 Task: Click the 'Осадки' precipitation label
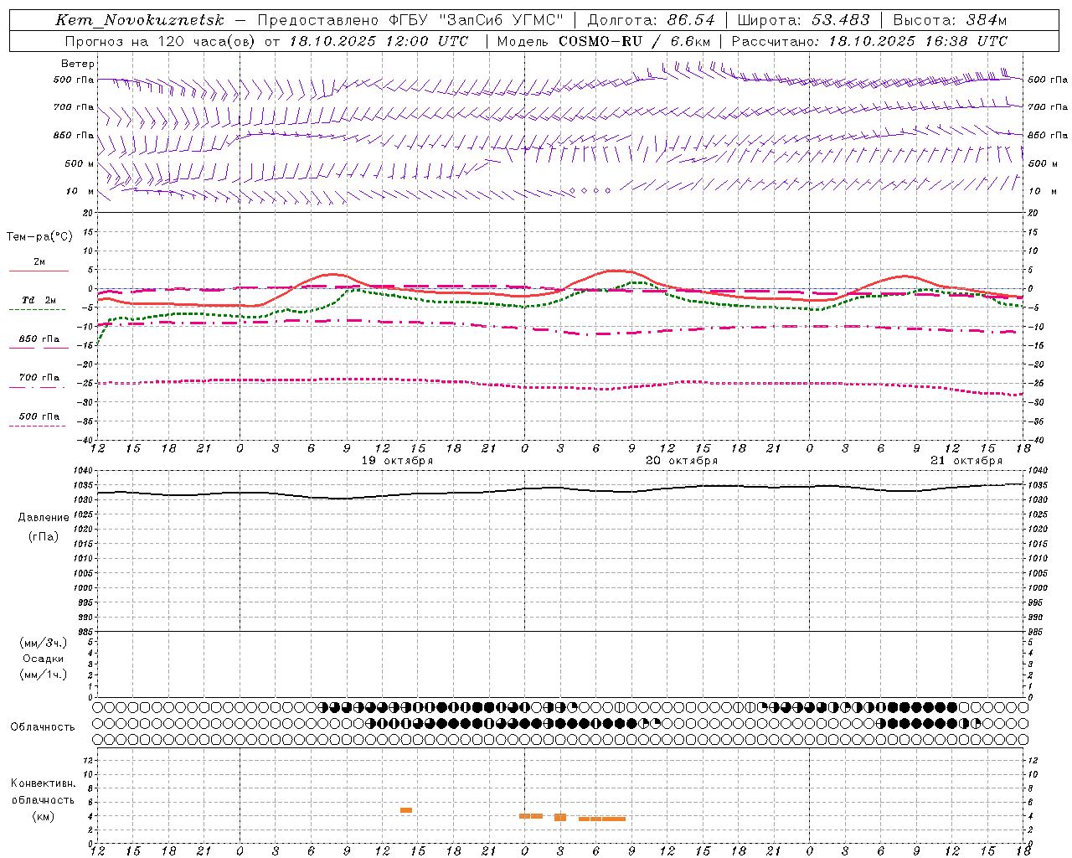pyautogui.click(x=44, y=659)
